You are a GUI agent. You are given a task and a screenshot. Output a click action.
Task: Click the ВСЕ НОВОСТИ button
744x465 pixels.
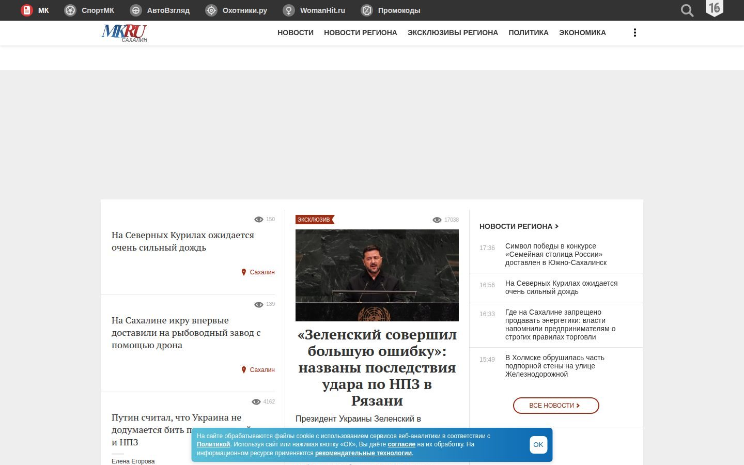click(x=556, y=406)
